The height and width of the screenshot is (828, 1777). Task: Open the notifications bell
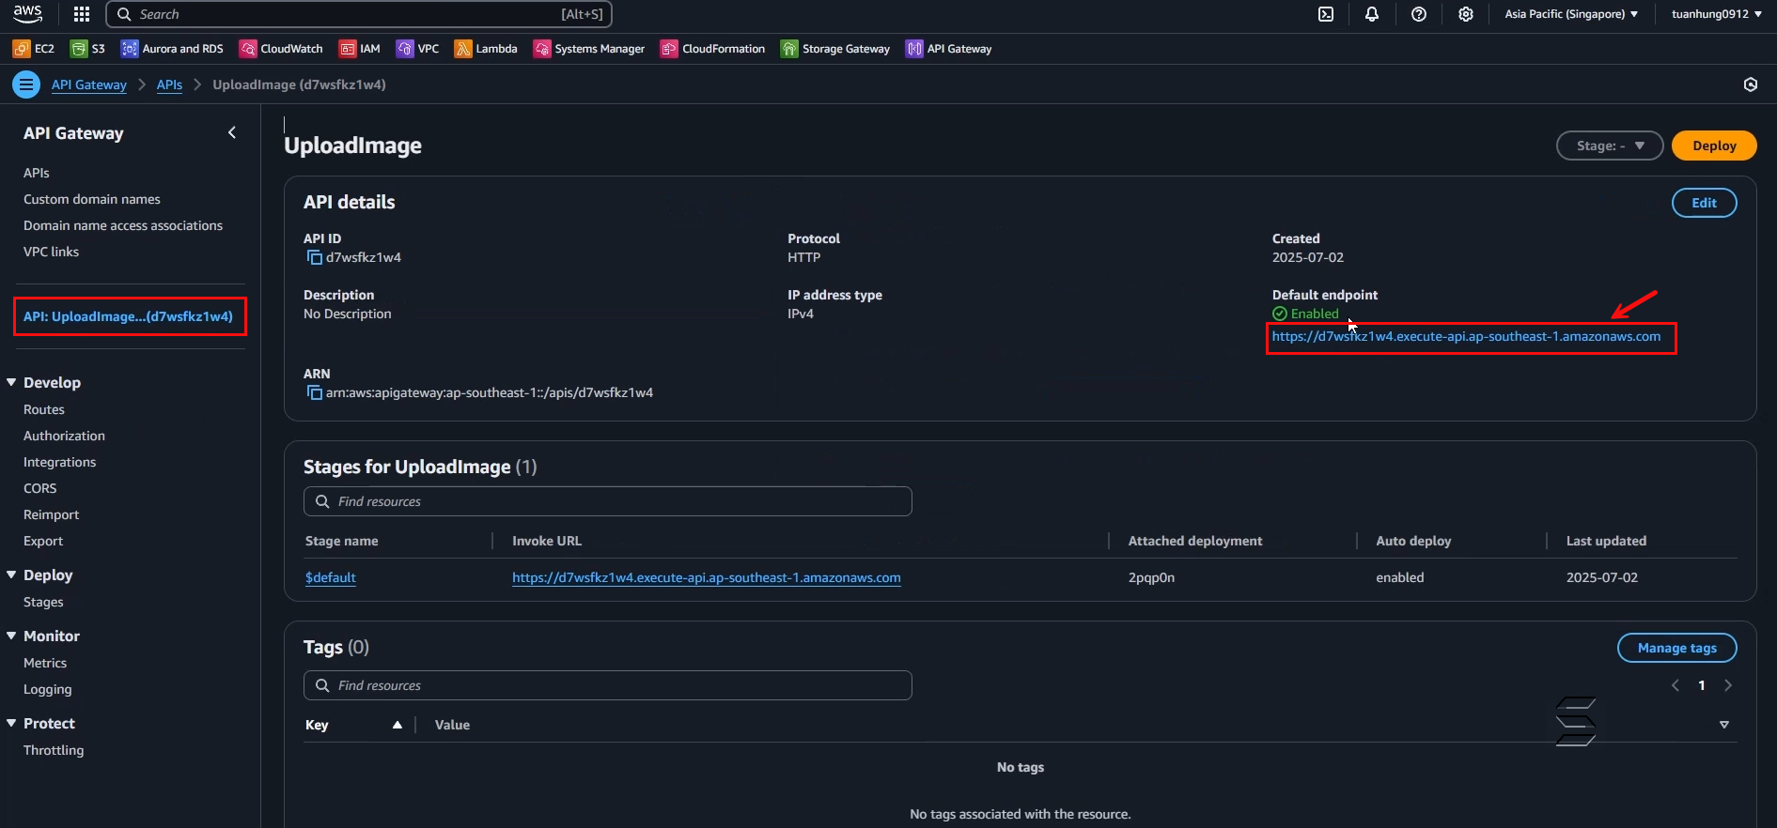(x=1372, y=14)
